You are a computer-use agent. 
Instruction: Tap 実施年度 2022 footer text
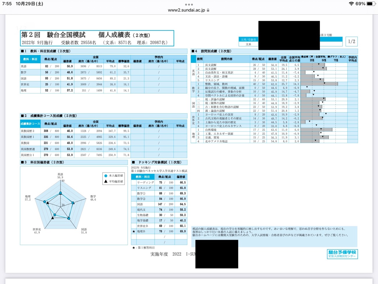point(166,254)
